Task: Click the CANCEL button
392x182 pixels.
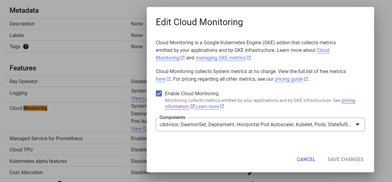Action: (306, 159)
